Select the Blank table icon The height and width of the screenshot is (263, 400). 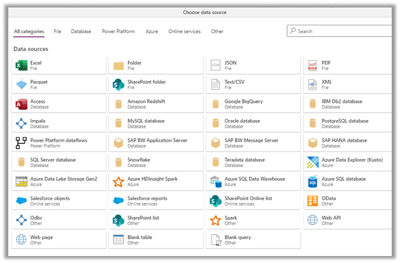tap(118, 239)
